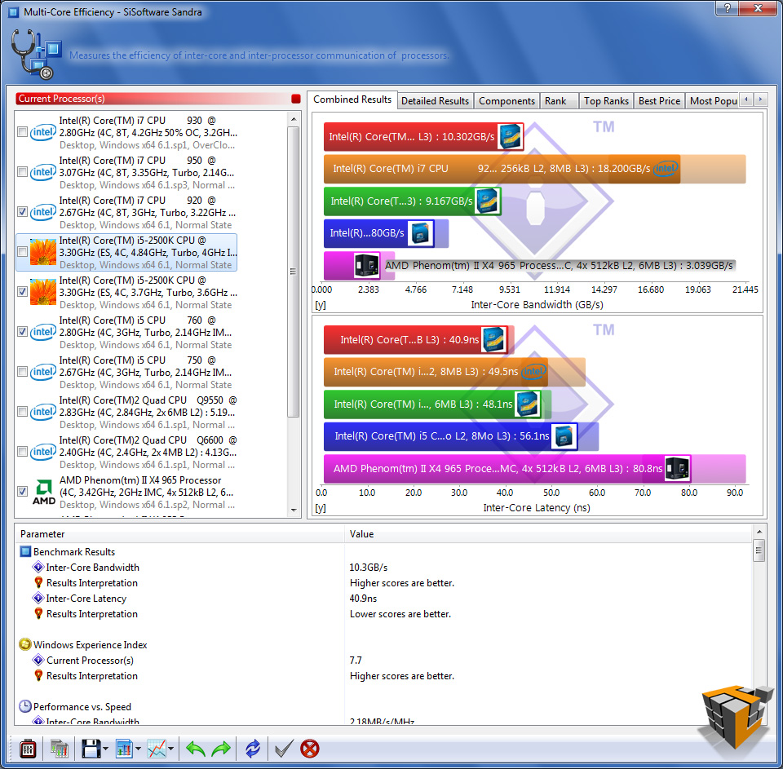
Task: Uncheck the AMD Phenom II X4 965 checkbox
Action: [x=23, y=492]
